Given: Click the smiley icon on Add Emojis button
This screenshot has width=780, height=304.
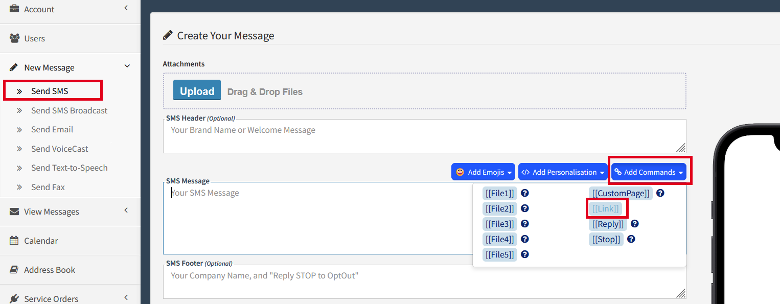Looking at the screenshot, I should pyautogui.click(x=459, y=172).
